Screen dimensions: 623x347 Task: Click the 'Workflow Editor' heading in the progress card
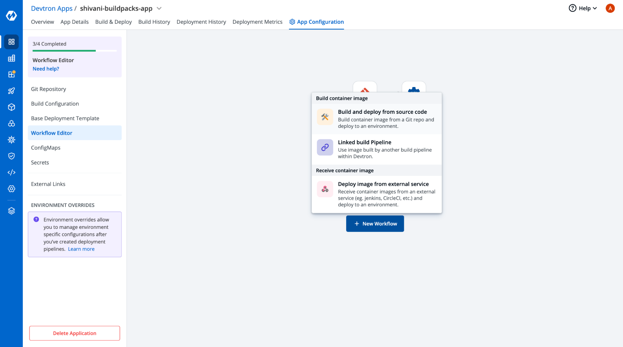(x=53, y=60)
